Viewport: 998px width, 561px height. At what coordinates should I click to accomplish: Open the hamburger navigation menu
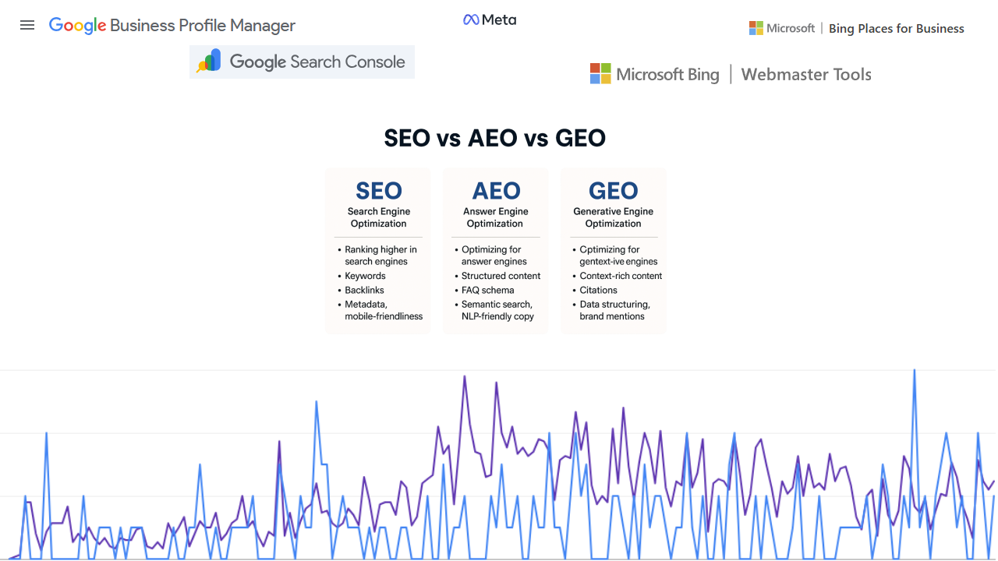[27, 25]
